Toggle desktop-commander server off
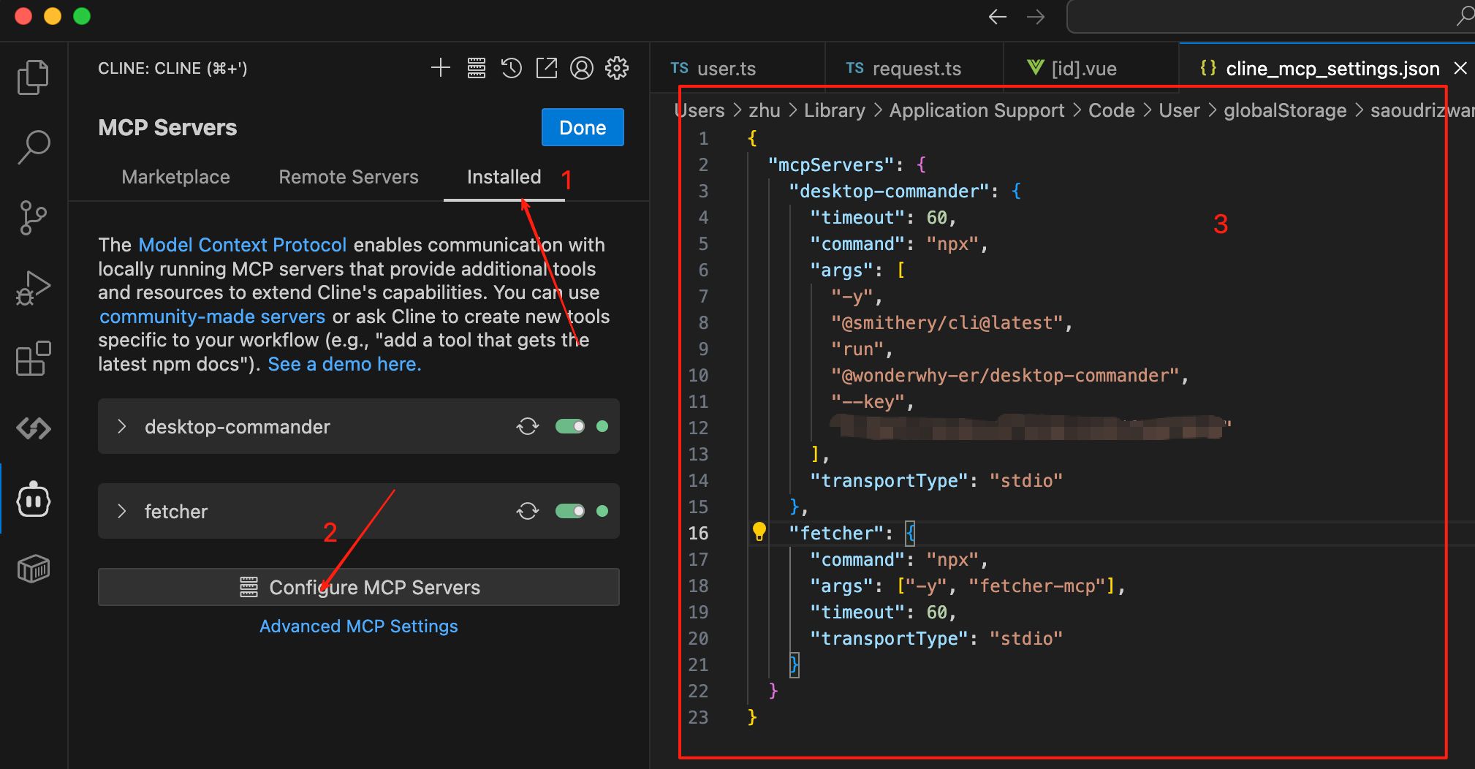 tap(570, 426)
